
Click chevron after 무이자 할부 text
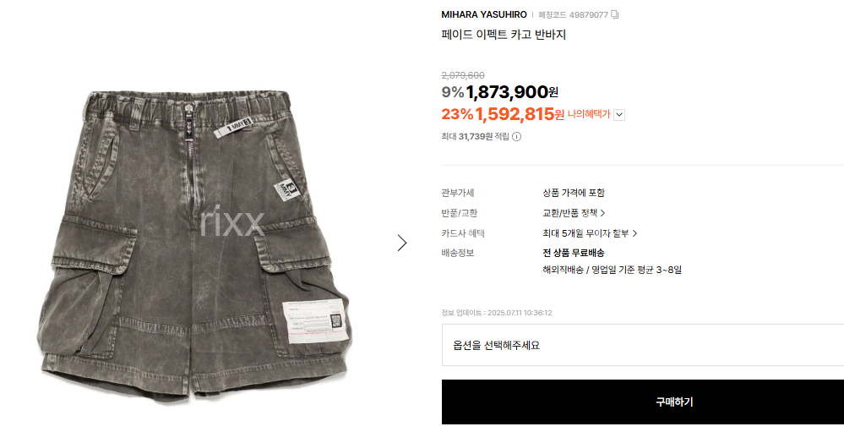[x=634, y=233]
